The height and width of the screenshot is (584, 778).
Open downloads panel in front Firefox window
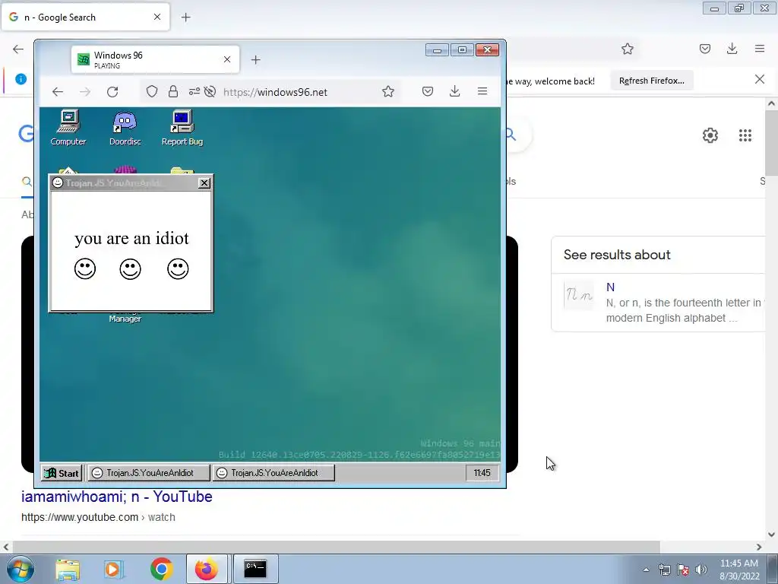pos(454,91)
